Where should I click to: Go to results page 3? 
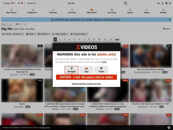pyautogui.click(x=65, y=39)
